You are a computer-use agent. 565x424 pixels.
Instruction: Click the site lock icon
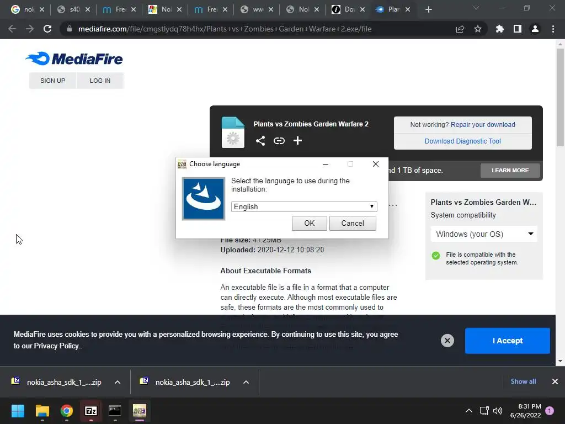tap(69, 29)
